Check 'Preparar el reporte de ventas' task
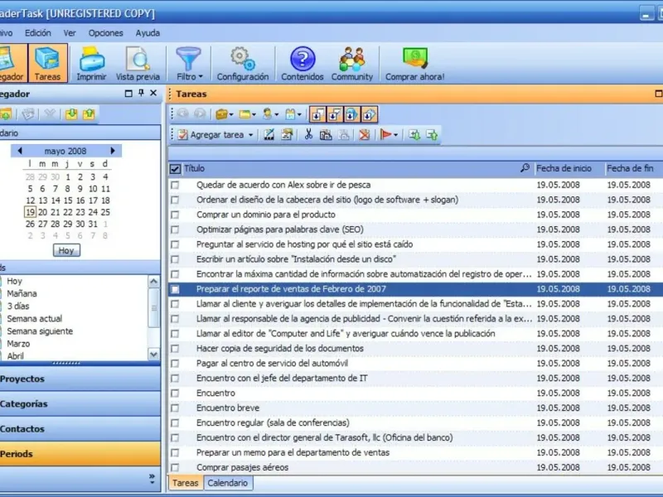This screenshot has height=497, width=663. click(175, 289)
